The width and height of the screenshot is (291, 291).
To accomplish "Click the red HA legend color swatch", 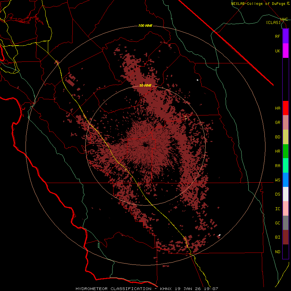I will (x=286, y=108).
